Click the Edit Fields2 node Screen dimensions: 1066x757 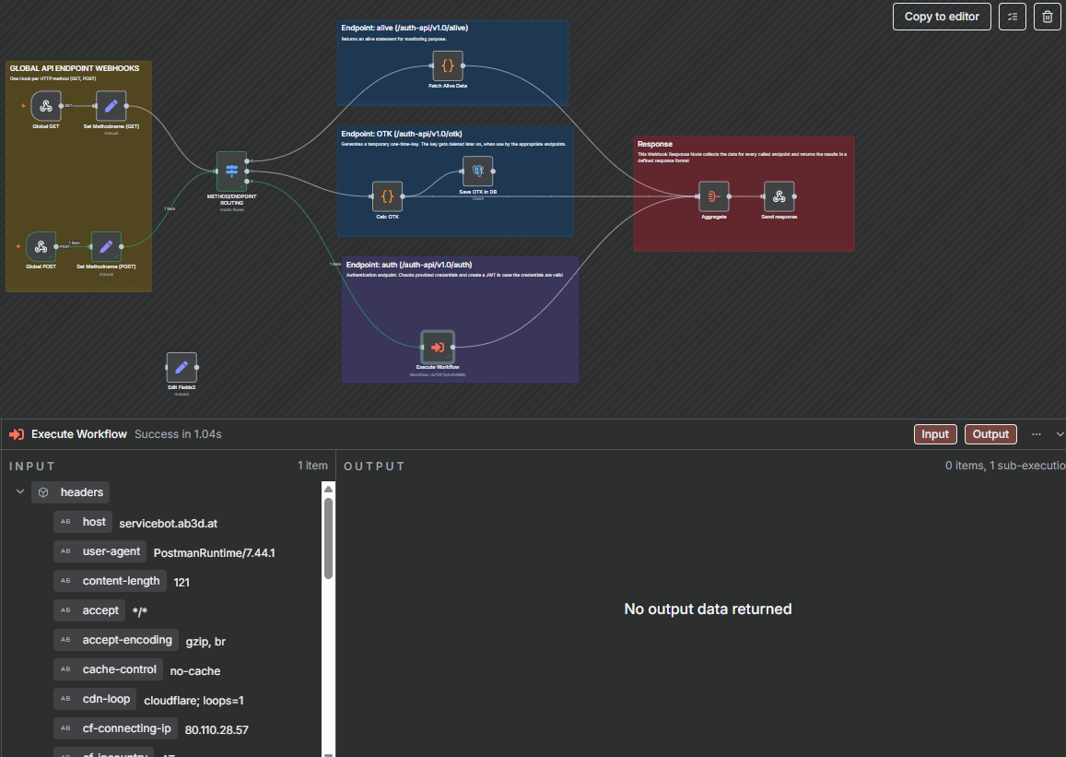(181, 366)
